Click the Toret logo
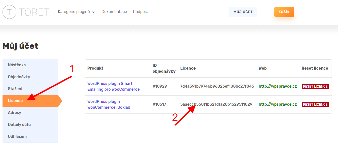The height and width of the screenshot is (147, 338). tap(26, 12)
